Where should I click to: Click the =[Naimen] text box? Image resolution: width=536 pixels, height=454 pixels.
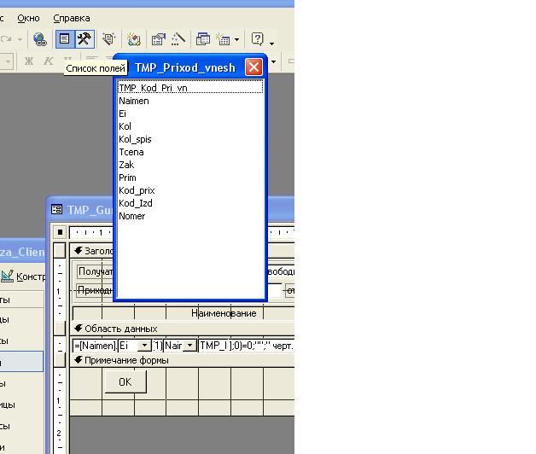pyautogui.click(x=95, y=346)
